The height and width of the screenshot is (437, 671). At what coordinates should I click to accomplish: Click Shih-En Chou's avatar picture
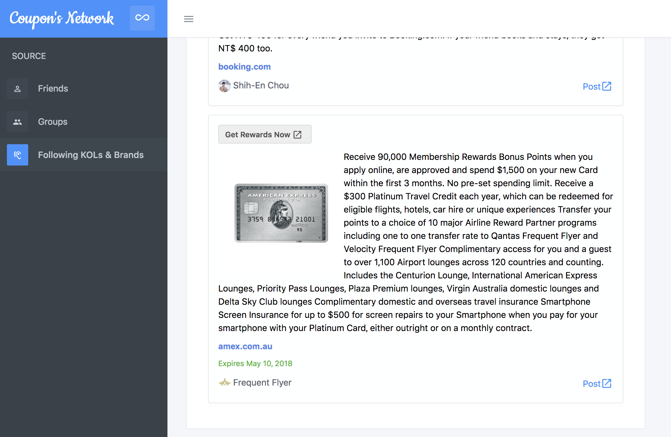[x=224, y=86]
